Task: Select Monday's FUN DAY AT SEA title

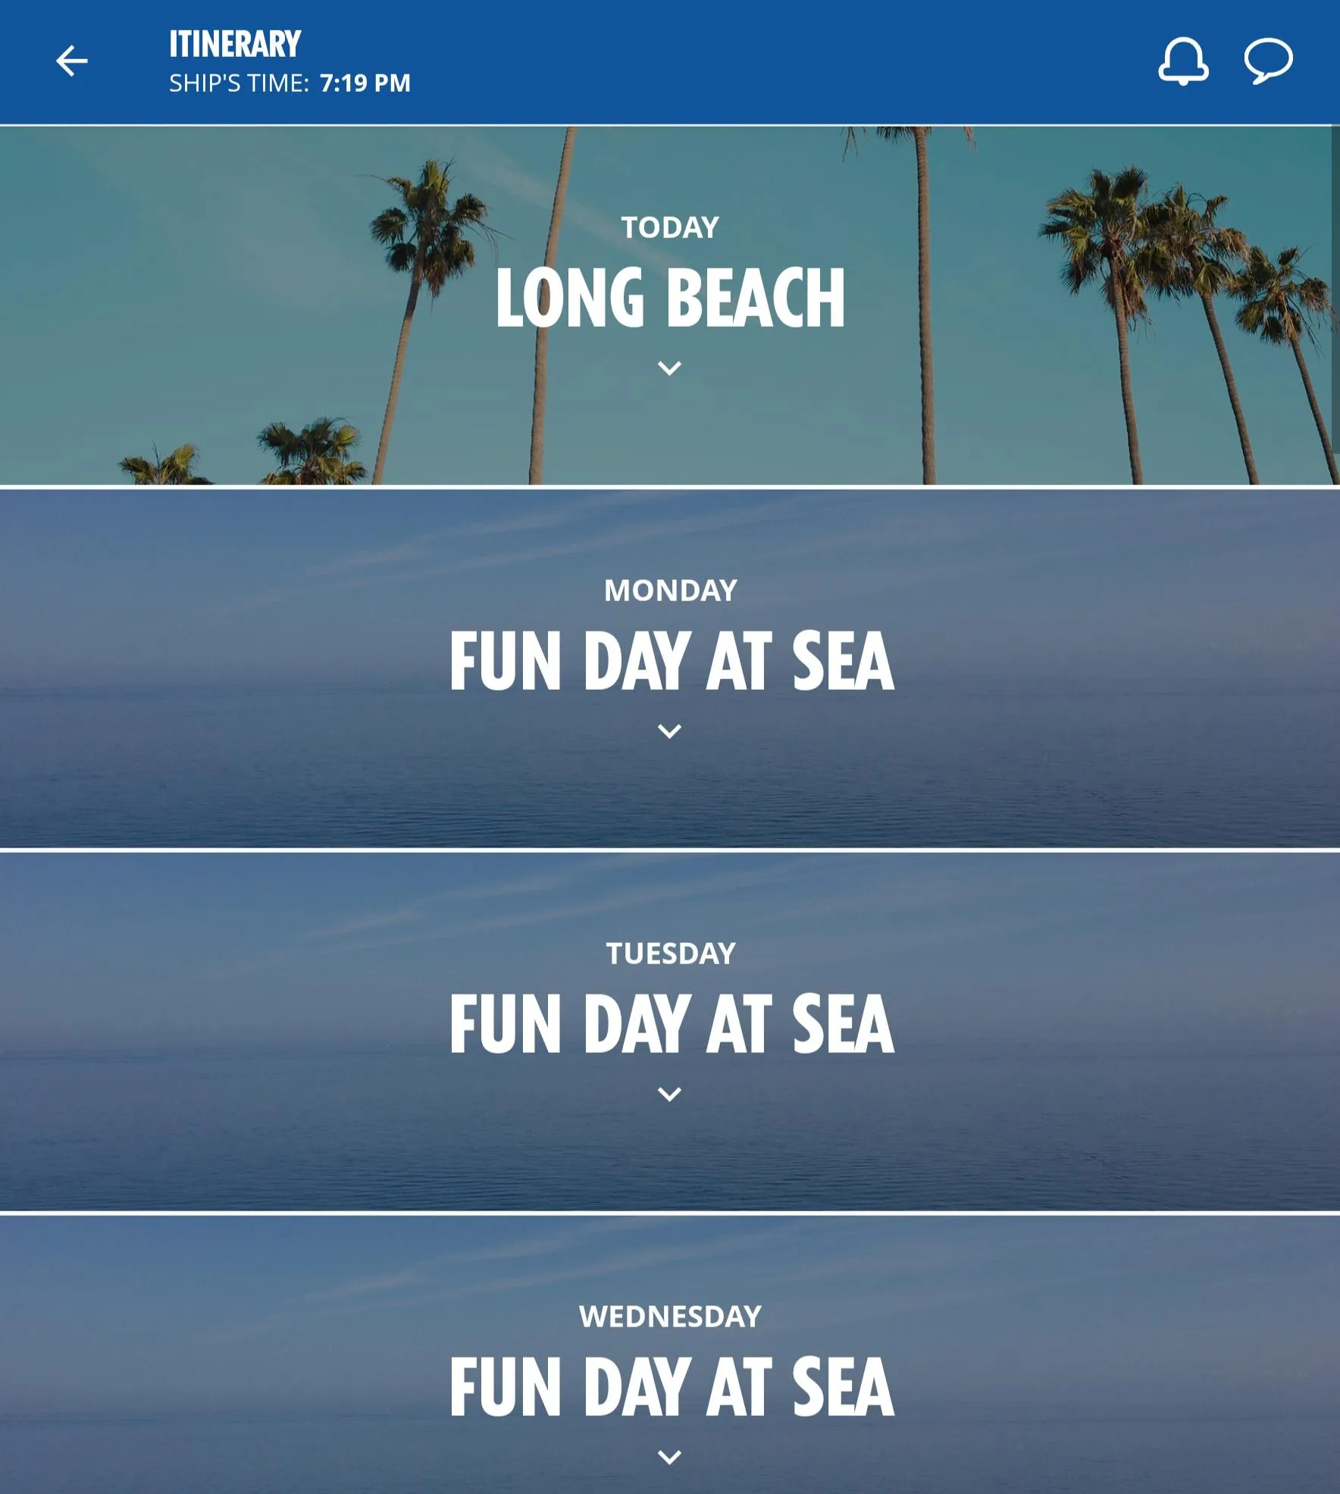Action: point(672,661)
